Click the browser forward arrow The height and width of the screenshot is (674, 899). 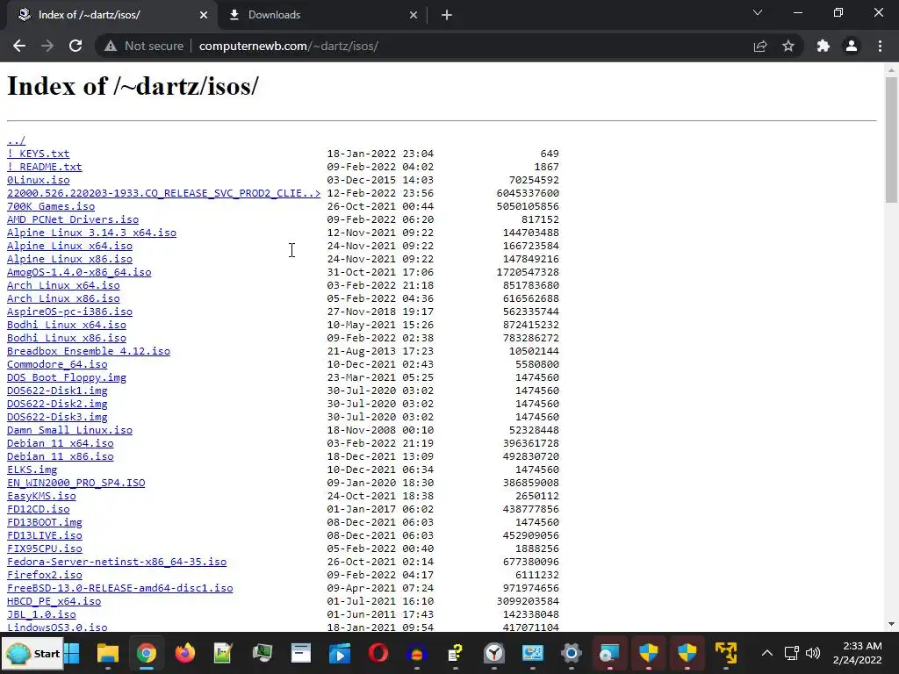[47, 46]
